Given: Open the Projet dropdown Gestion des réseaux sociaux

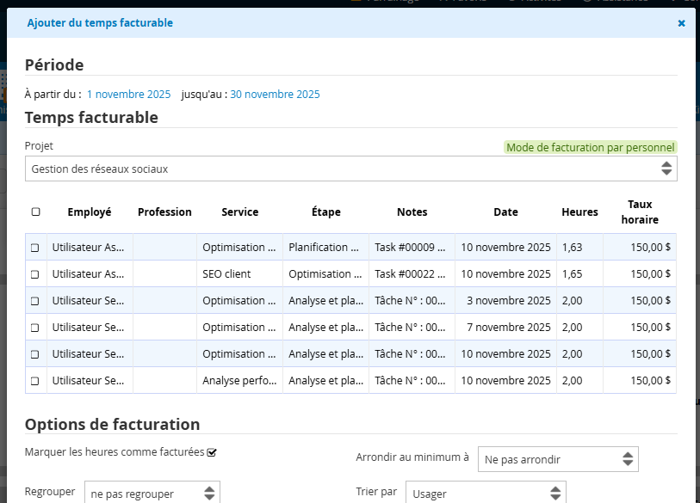Looking at the screenshot, I should point(350,169).
